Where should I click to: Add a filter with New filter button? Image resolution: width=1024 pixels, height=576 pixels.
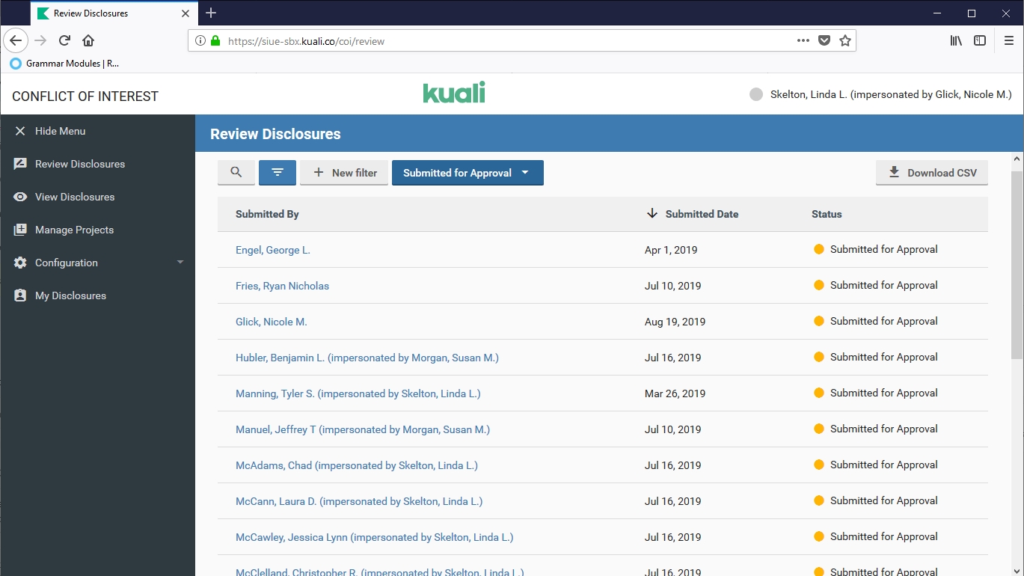[x=344, y=173]
